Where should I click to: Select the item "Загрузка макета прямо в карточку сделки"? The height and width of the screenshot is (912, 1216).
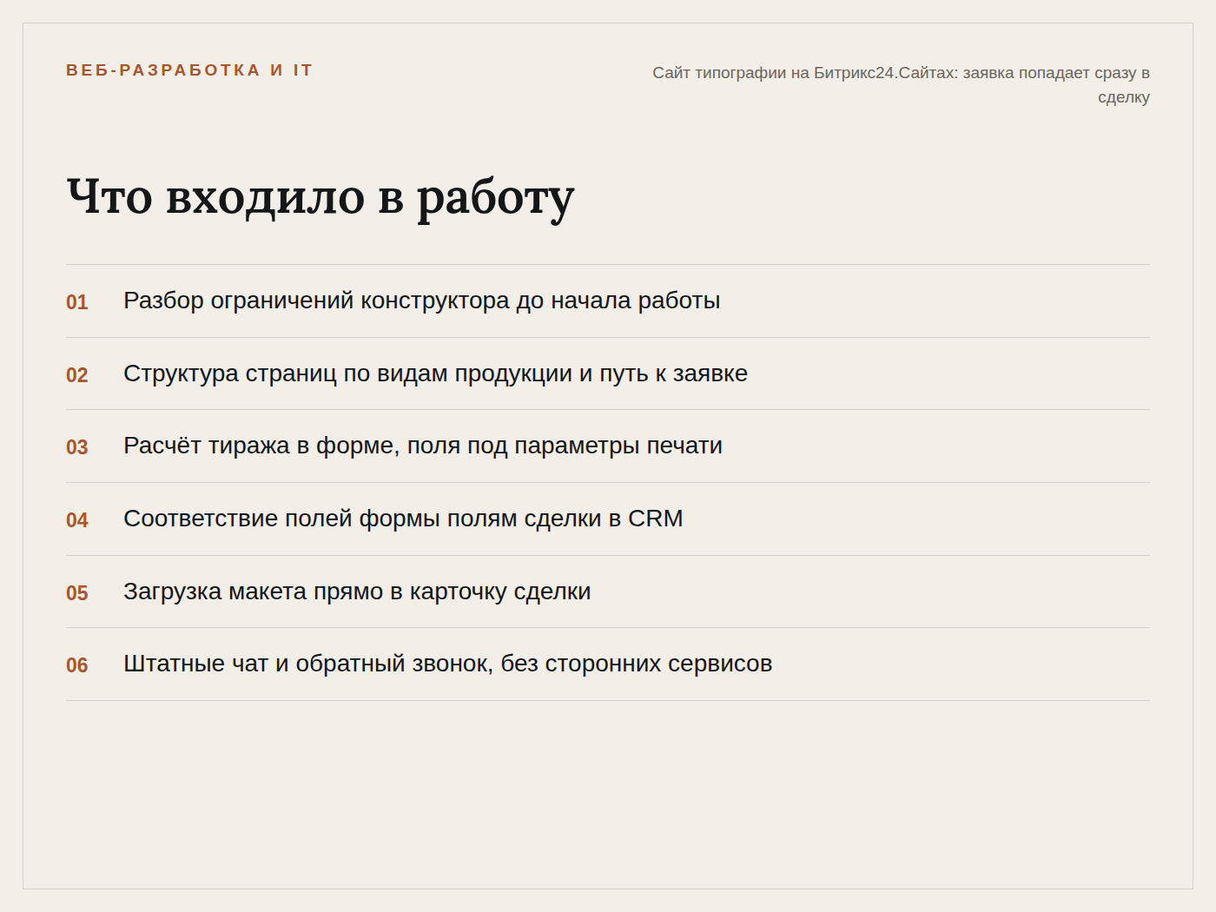pyautogui.click(x=357, y=591)
